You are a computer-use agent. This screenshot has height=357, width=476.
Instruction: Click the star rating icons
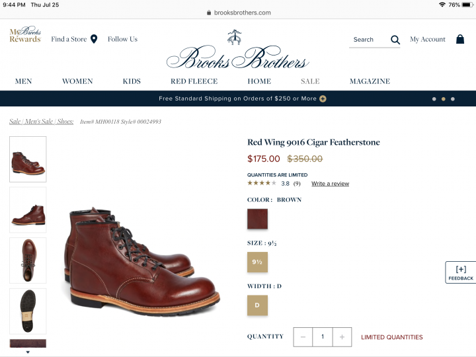click(x=262, y=183)
